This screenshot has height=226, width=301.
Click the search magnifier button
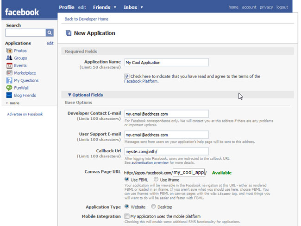pos(50,32)
